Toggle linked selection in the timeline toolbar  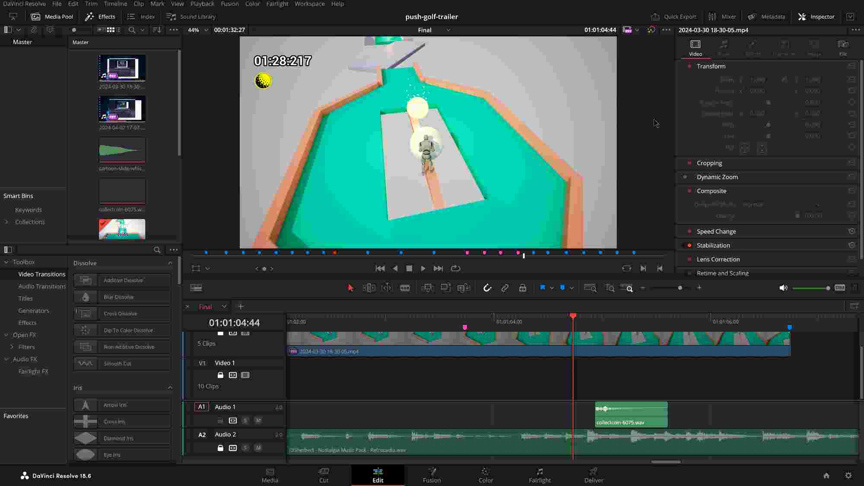click(505, 288)
